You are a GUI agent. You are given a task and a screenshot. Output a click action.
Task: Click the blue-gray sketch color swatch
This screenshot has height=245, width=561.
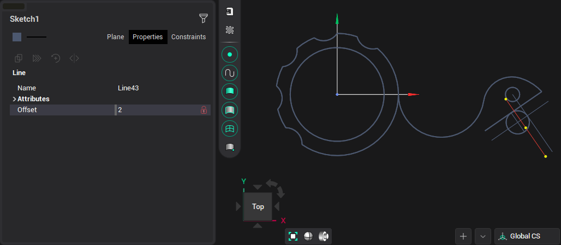click(x=17, y=37)
